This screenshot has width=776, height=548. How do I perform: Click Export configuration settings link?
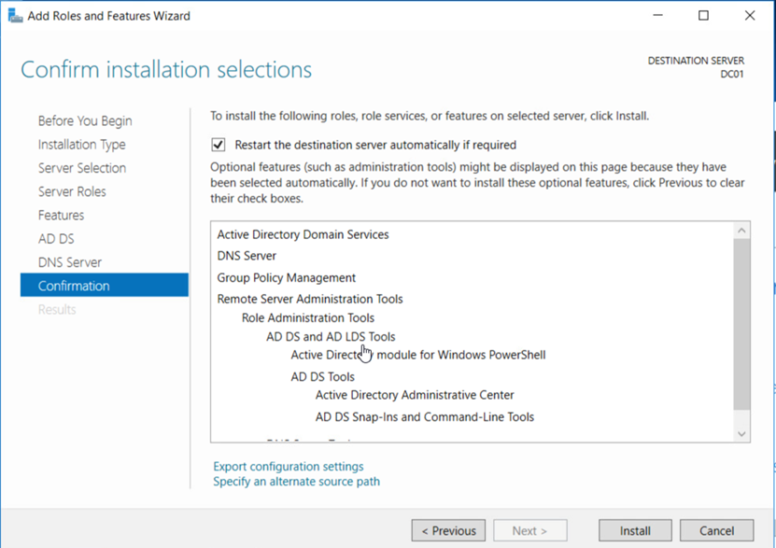[289, 467]
